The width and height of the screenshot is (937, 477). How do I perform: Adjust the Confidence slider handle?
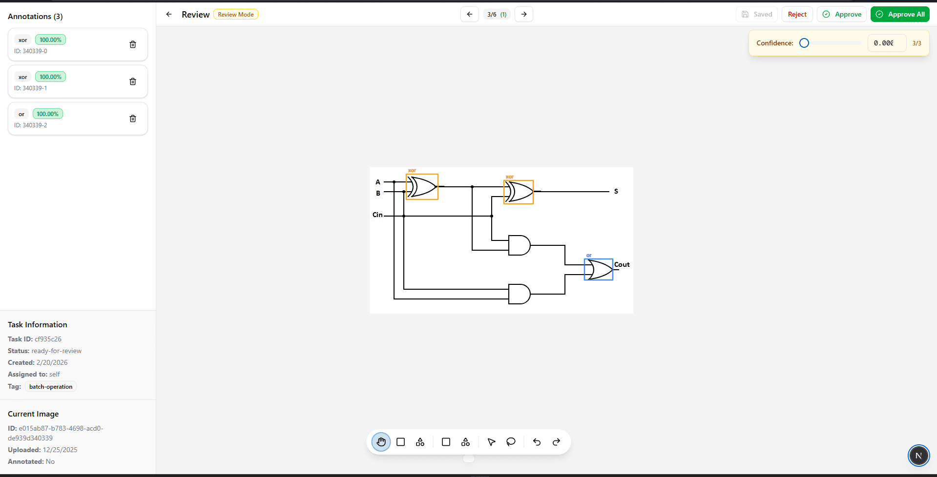pos(804,43)
